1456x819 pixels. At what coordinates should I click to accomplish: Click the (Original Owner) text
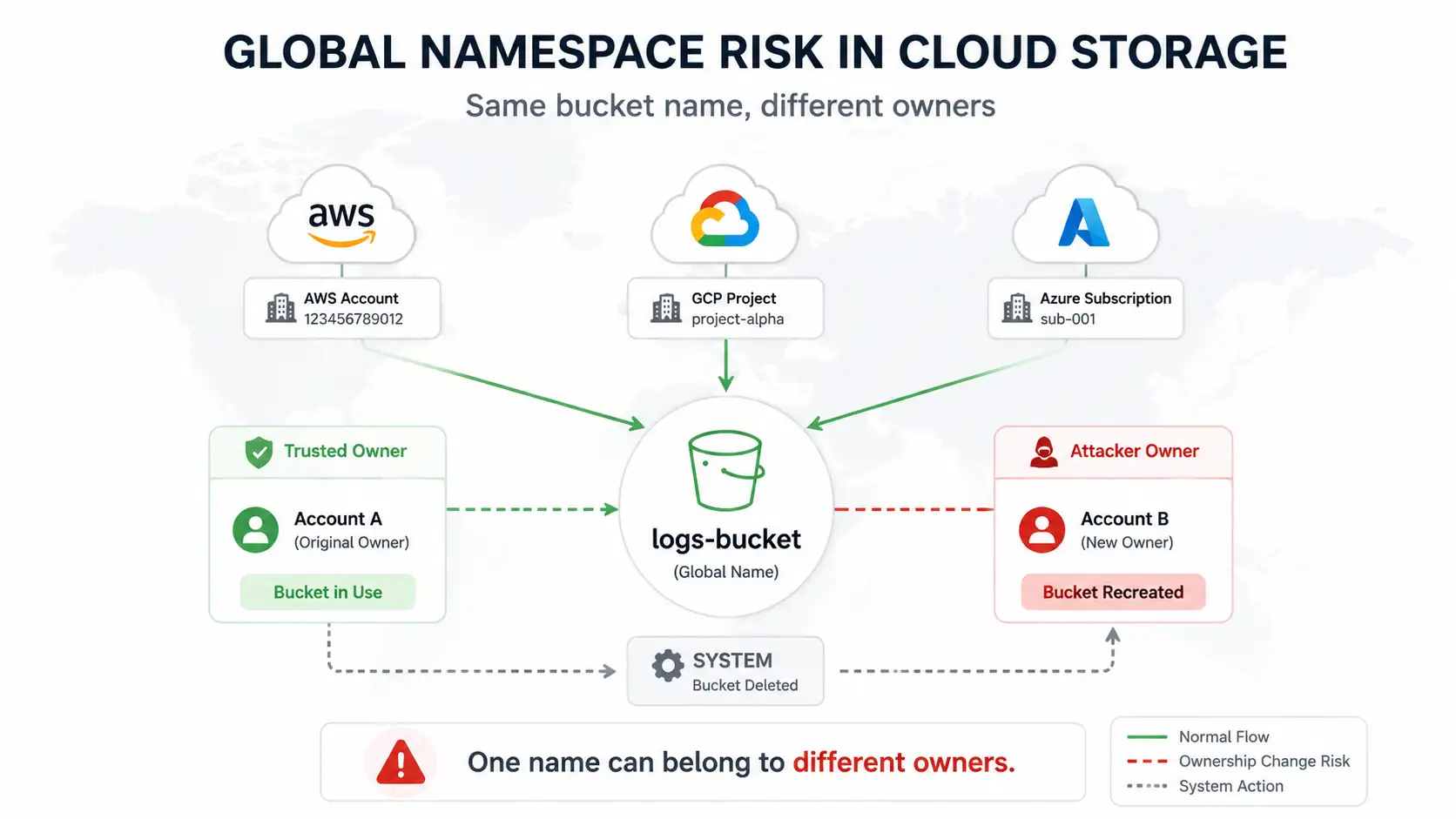coord(352,542)
